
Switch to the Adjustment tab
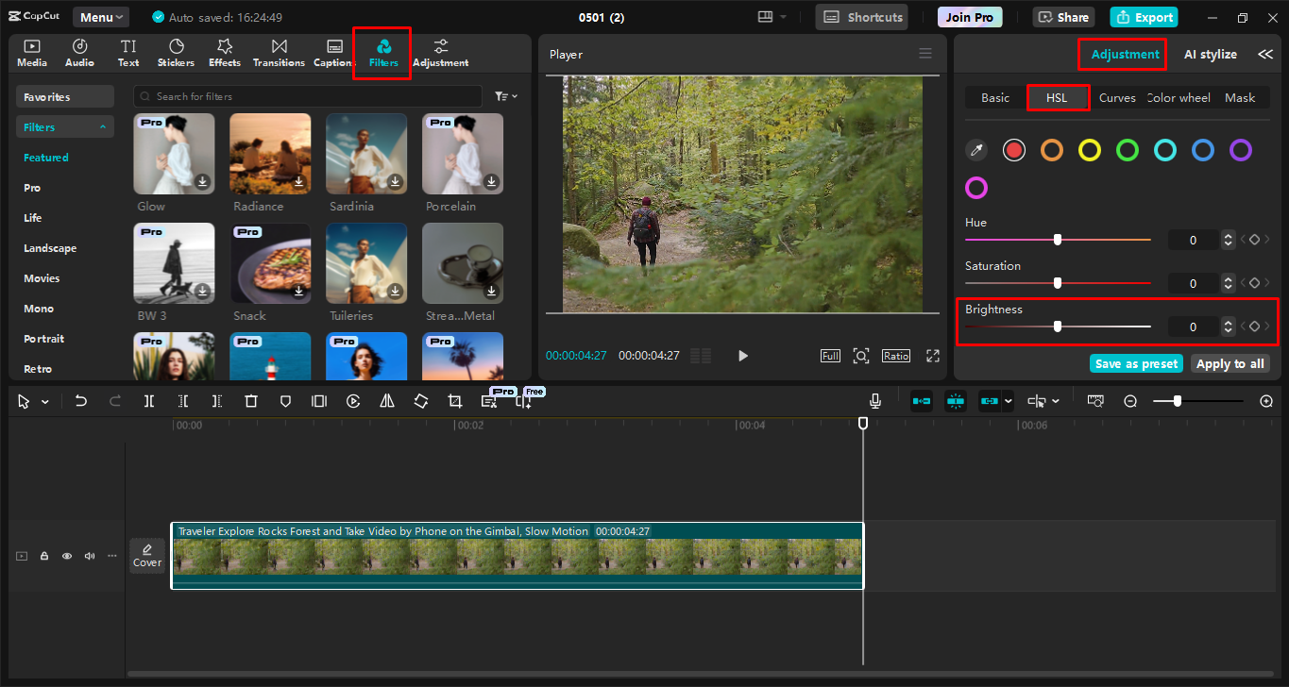[1122, 54]
